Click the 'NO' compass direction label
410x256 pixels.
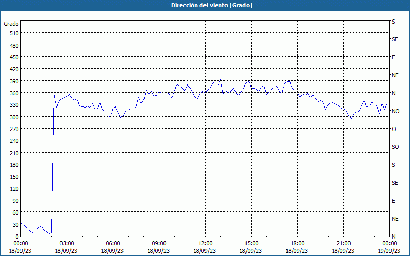pos(395,111)
